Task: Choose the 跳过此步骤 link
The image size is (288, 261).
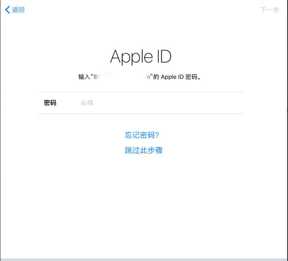Action: pos(144,150)
